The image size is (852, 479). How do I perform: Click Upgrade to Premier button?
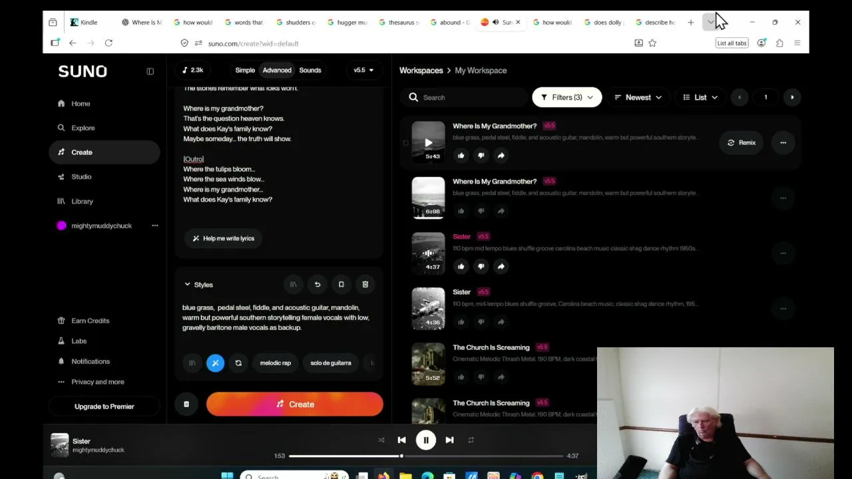[x=104, y=406]
